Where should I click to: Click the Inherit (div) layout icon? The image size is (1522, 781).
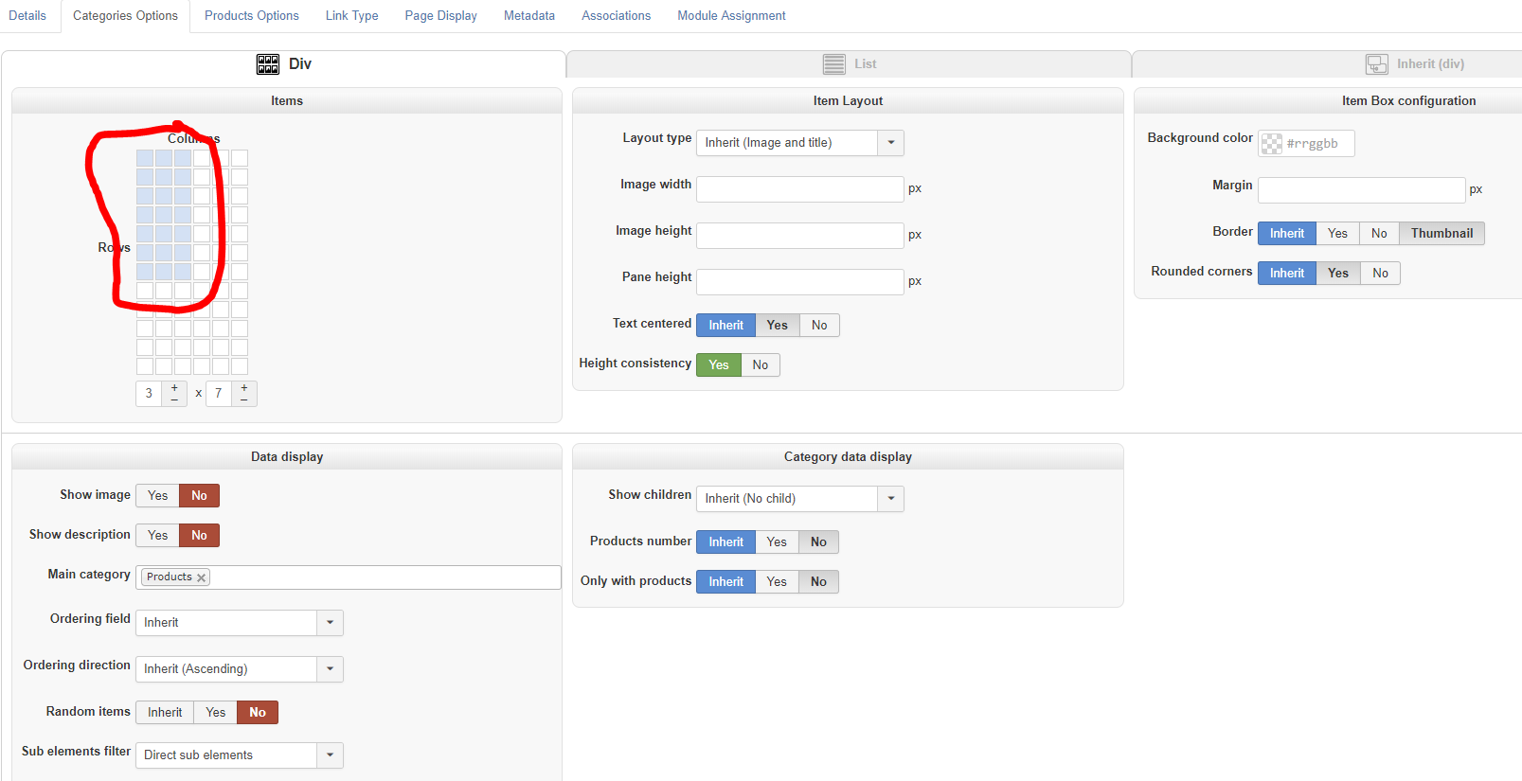1376,64
